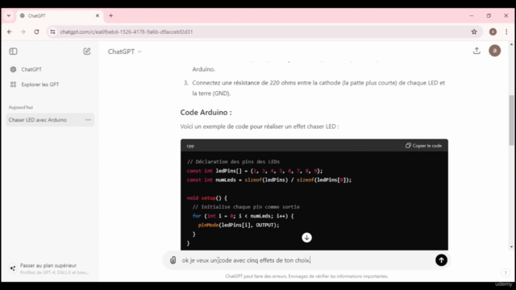Close the ChatGPT browser tab
This screenshot has width=516, height=290.
pos(98,16)
